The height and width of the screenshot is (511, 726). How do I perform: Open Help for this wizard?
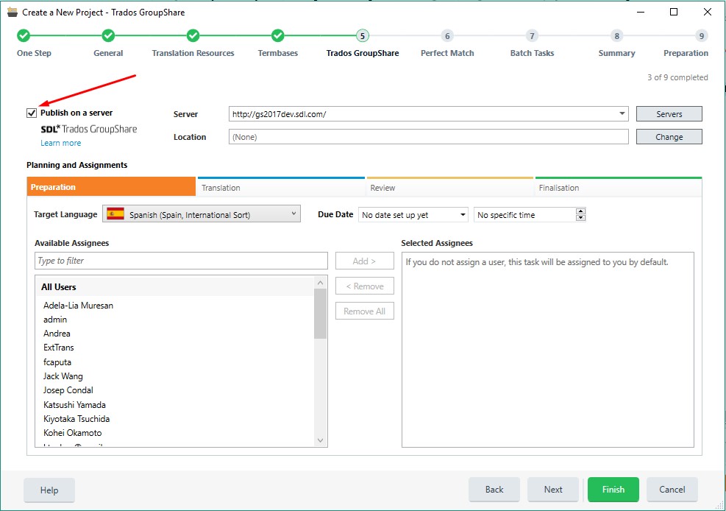(49, 490)
